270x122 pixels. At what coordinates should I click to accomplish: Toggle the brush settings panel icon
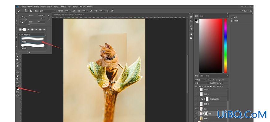tap(31, 11)
